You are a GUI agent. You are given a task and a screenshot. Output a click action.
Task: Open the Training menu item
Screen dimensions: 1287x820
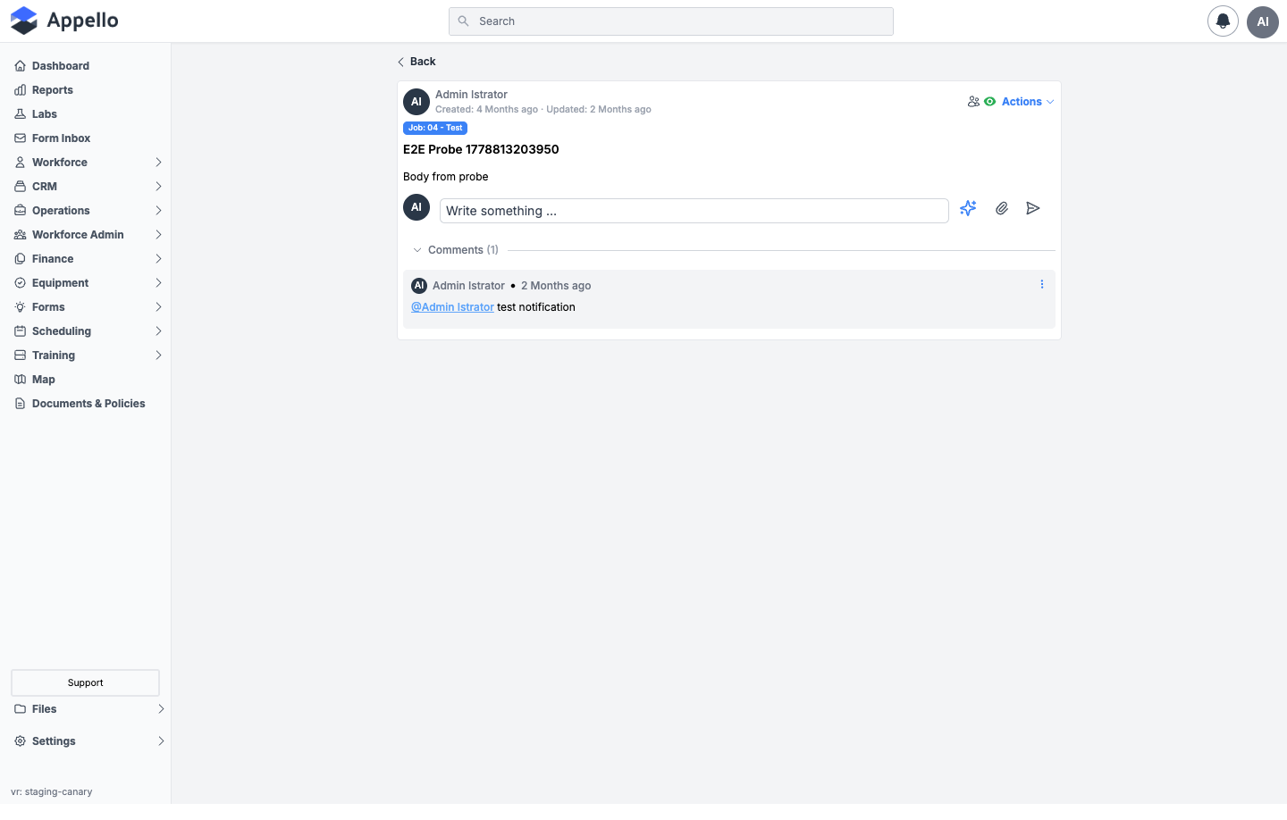[88, 356]
